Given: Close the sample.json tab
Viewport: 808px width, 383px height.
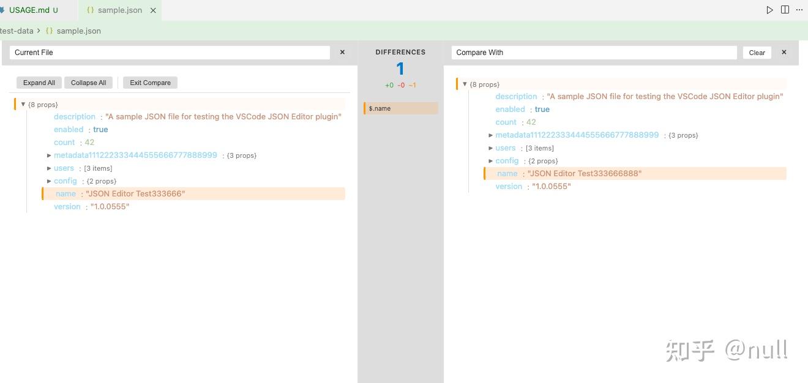Looking at the screenshot, I should 153,10.
